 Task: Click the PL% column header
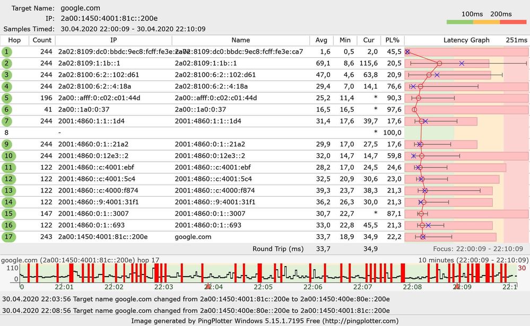(x=393, y=40)
